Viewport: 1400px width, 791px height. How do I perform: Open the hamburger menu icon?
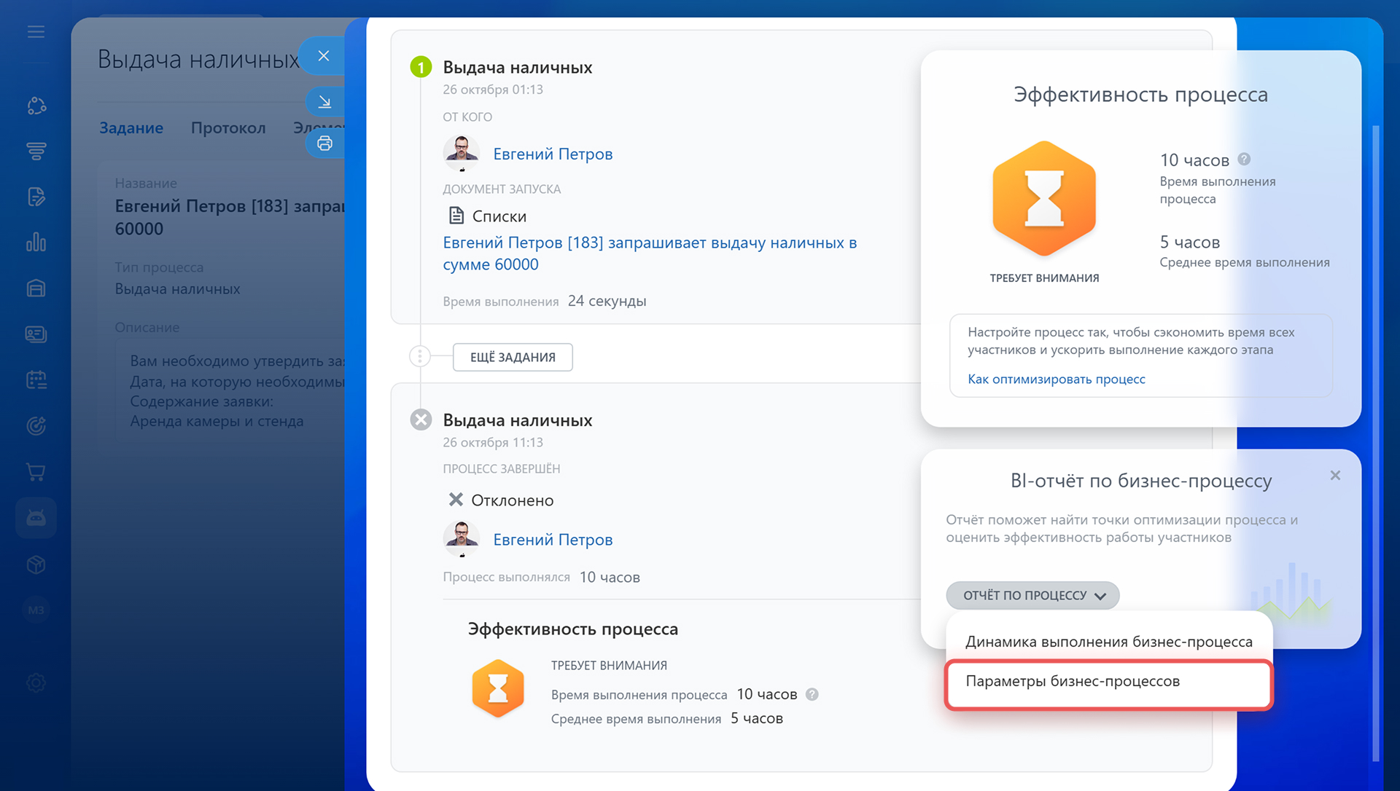pos(36,32)
